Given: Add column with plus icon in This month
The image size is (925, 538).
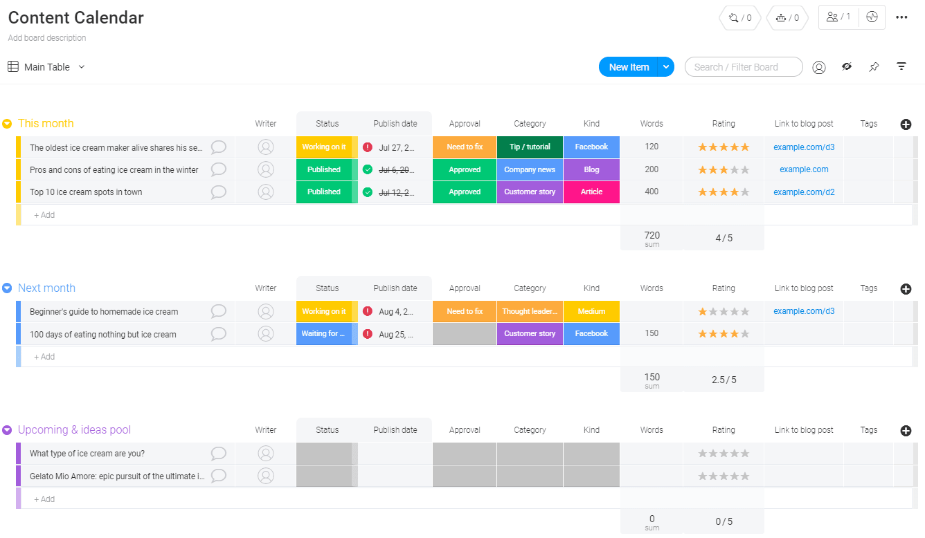Looking at the screenshot, I should [x=906, y=124].
